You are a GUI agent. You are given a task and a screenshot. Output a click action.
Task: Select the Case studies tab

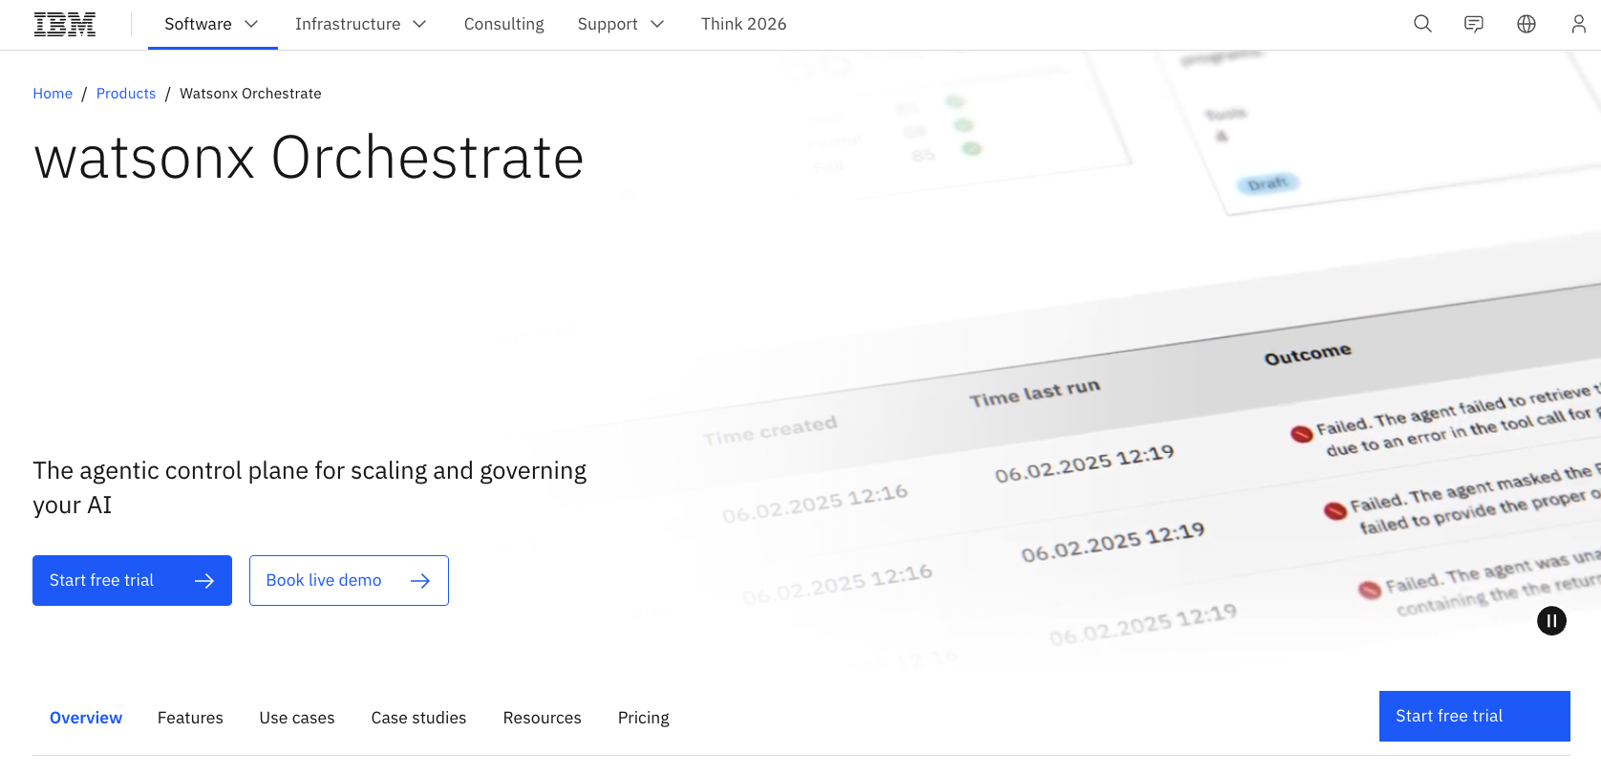[x=418, y=718]
